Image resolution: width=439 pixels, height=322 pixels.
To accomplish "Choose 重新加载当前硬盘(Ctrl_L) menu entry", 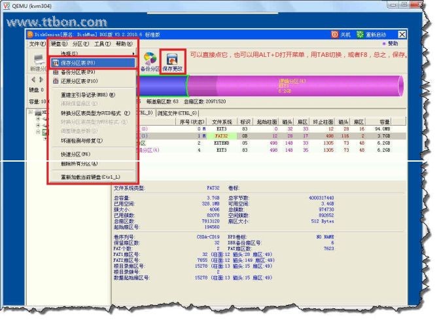I will pyautogui.click(x=92, y=177).
